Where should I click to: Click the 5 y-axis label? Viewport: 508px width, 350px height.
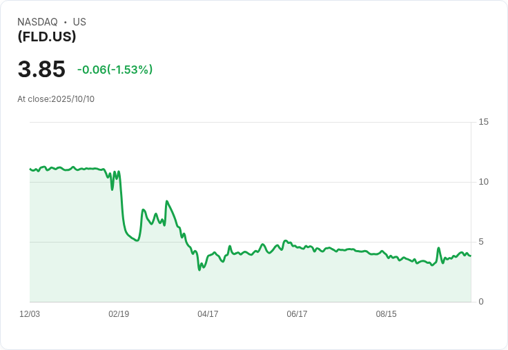pos(481,242)
